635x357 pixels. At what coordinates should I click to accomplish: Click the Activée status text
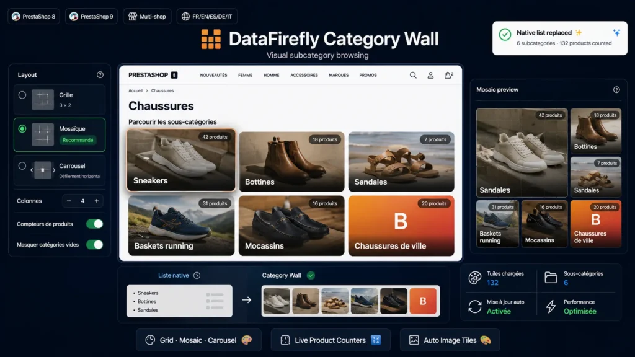tap(499, 311)
